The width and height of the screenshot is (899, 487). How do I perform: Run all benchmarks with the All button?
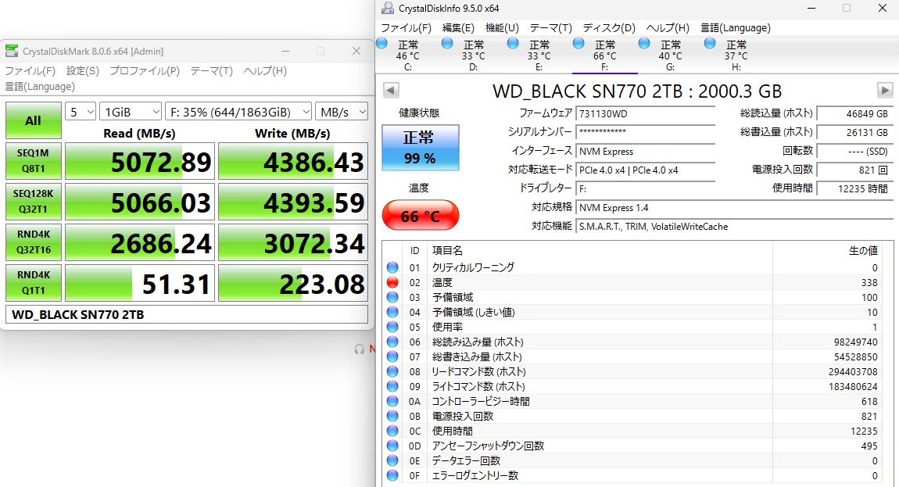click(x=34, y=120)
